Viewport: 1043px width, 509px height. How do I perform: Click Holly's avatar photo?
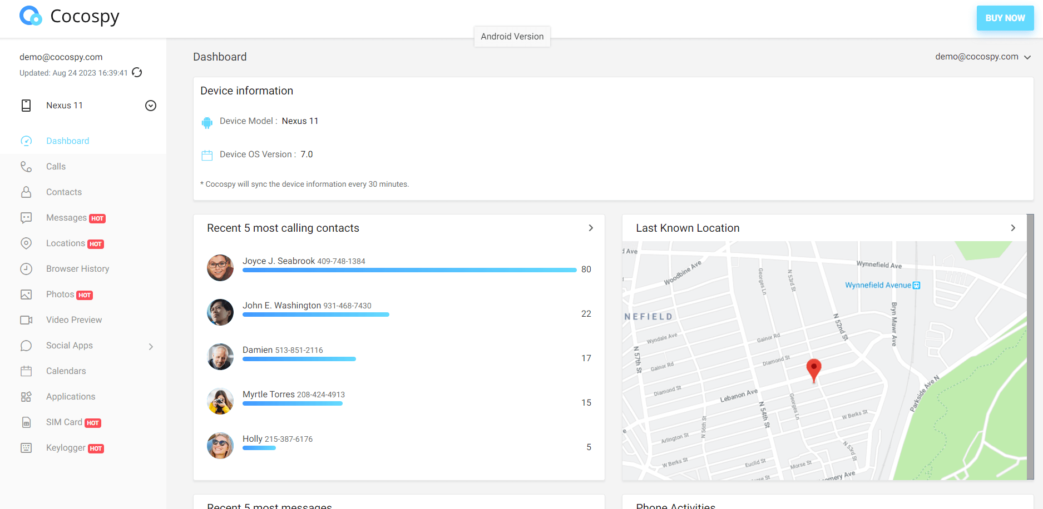220,446
